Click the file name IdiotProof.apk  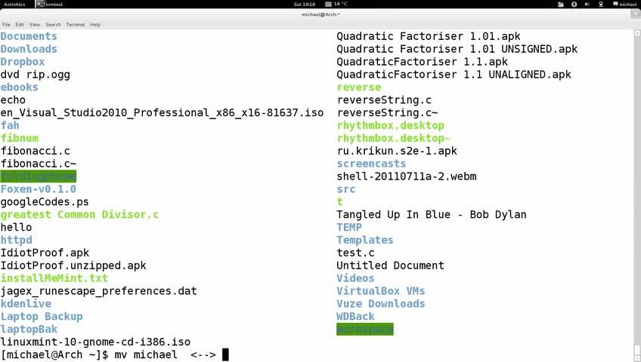coord(45,253)
